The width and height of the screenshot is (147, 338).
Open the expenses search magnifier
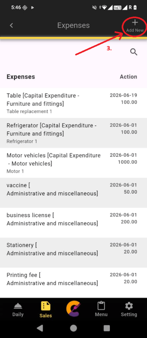134,52
